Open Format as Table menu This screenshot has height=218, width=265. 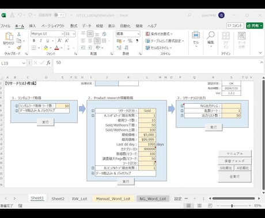(x=165, y=41)
